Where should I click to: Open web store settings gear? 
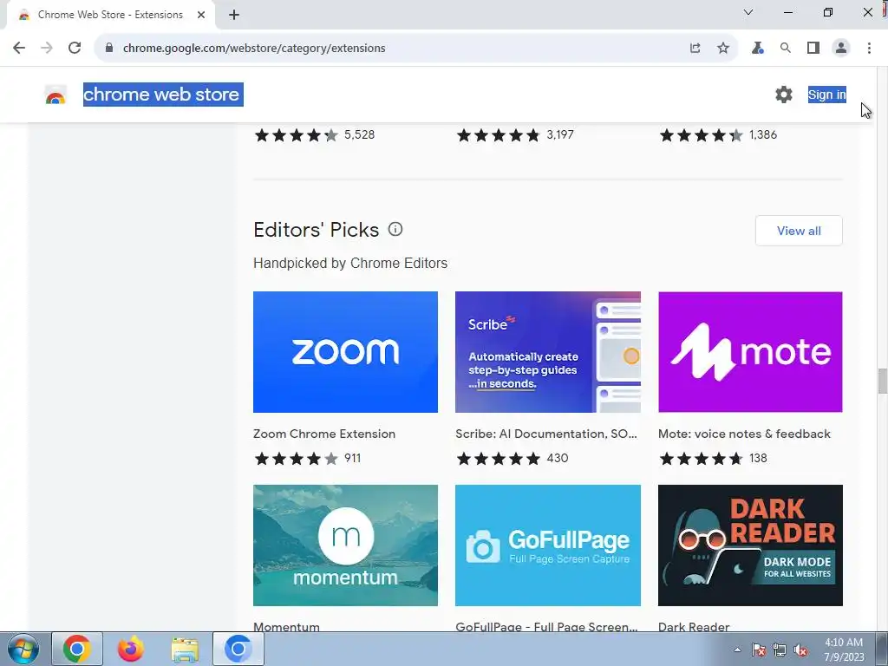[x=784, y=95]
